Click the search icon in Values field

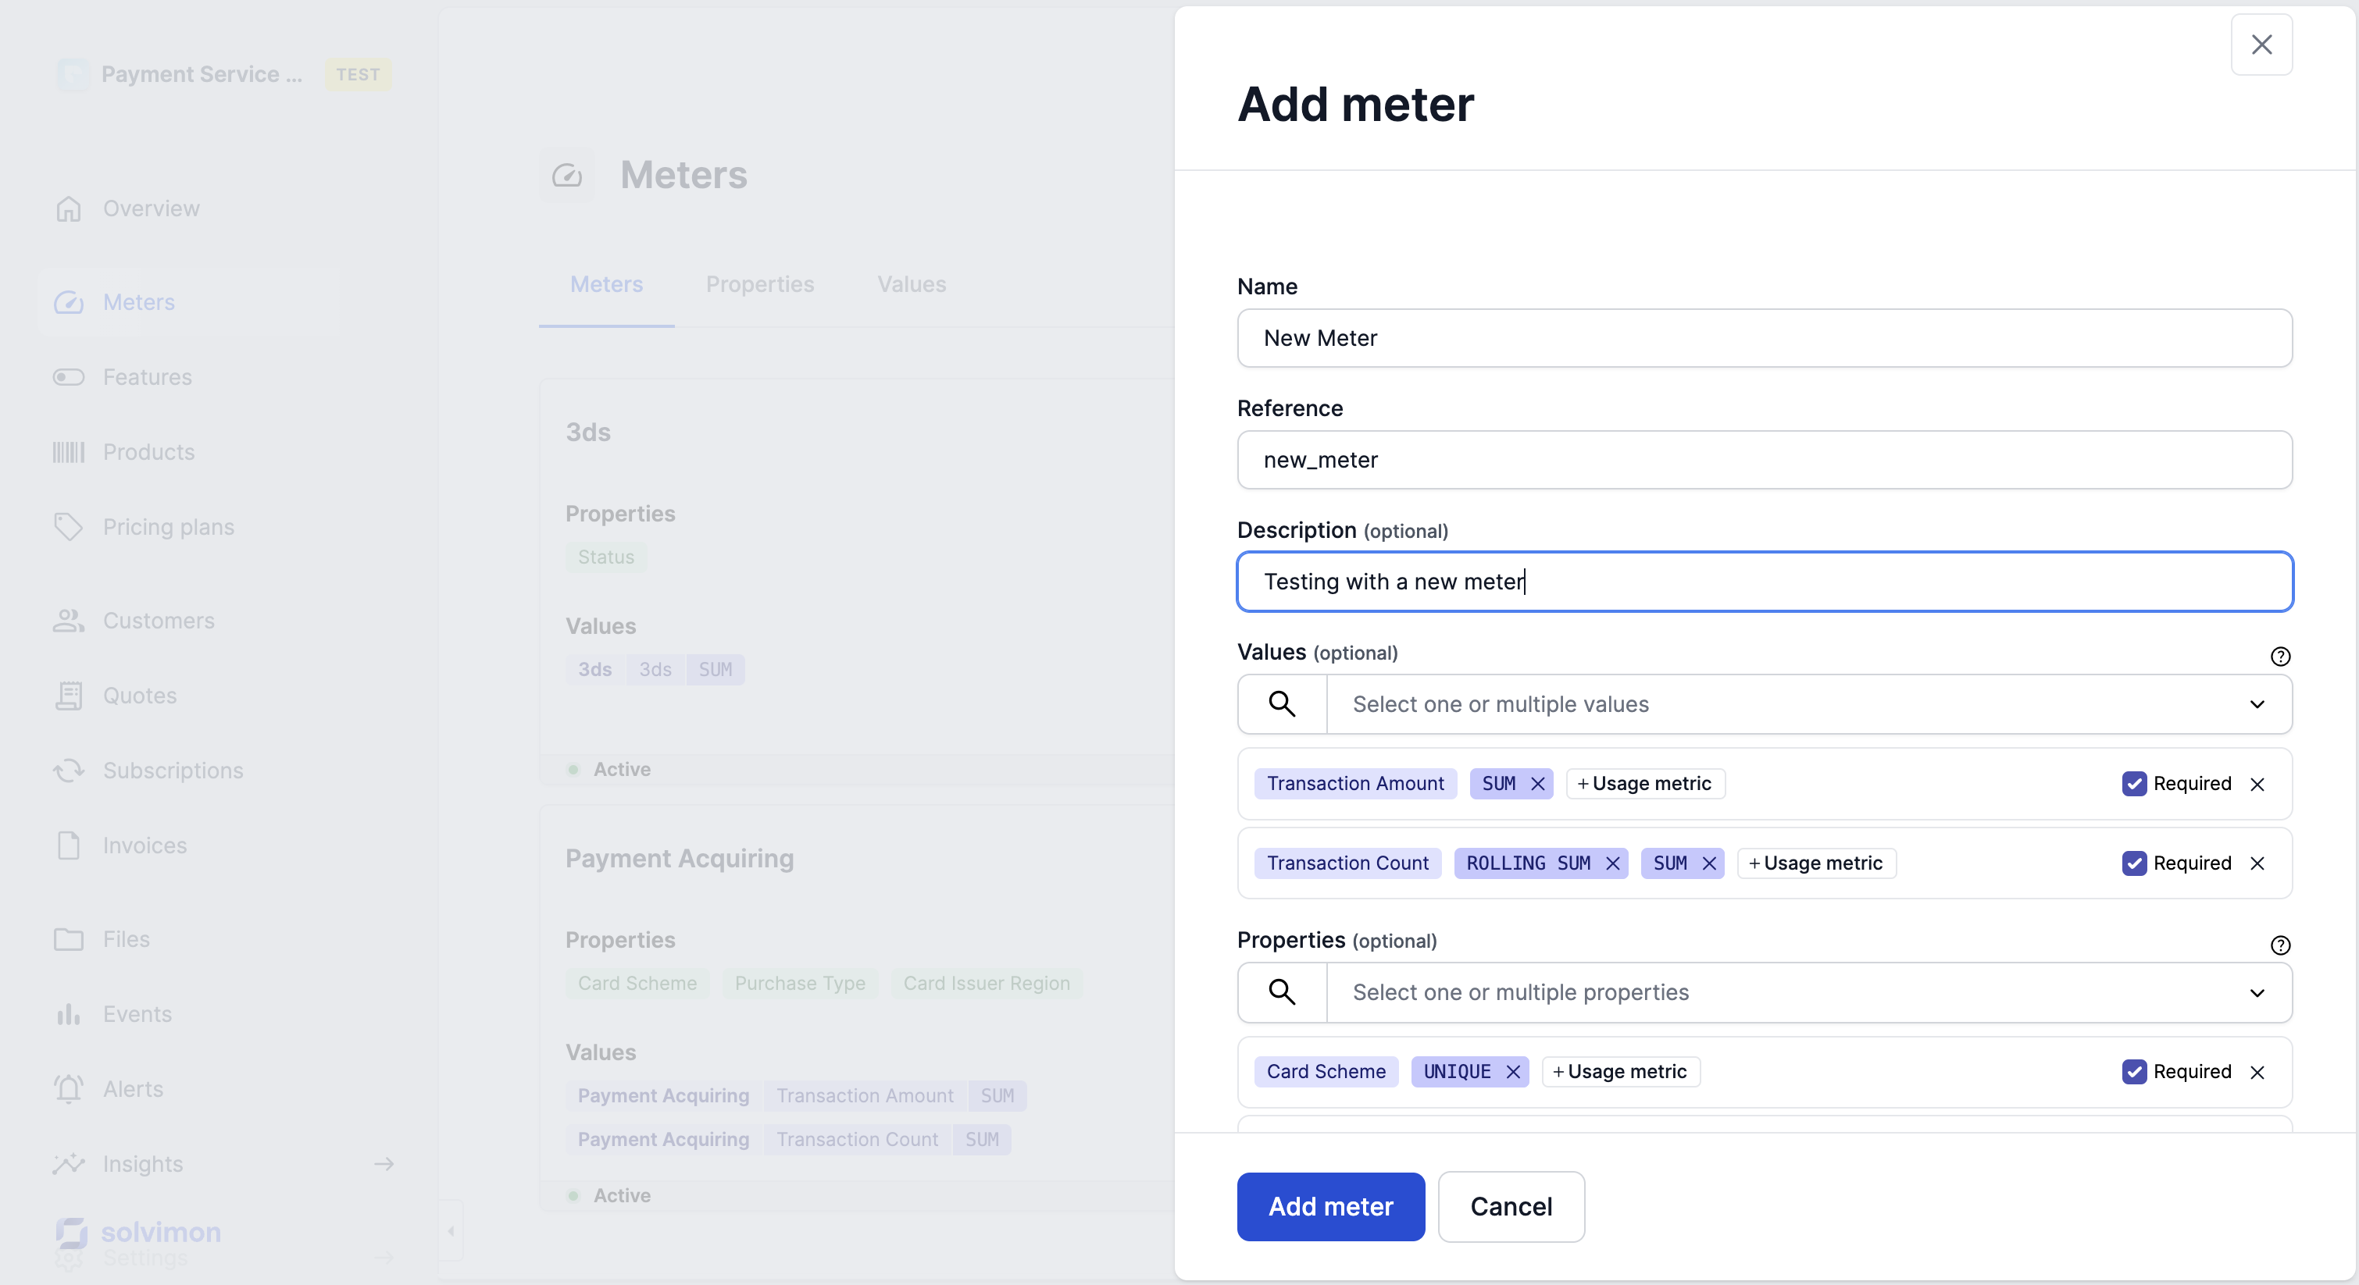[x=1282, y=704]
